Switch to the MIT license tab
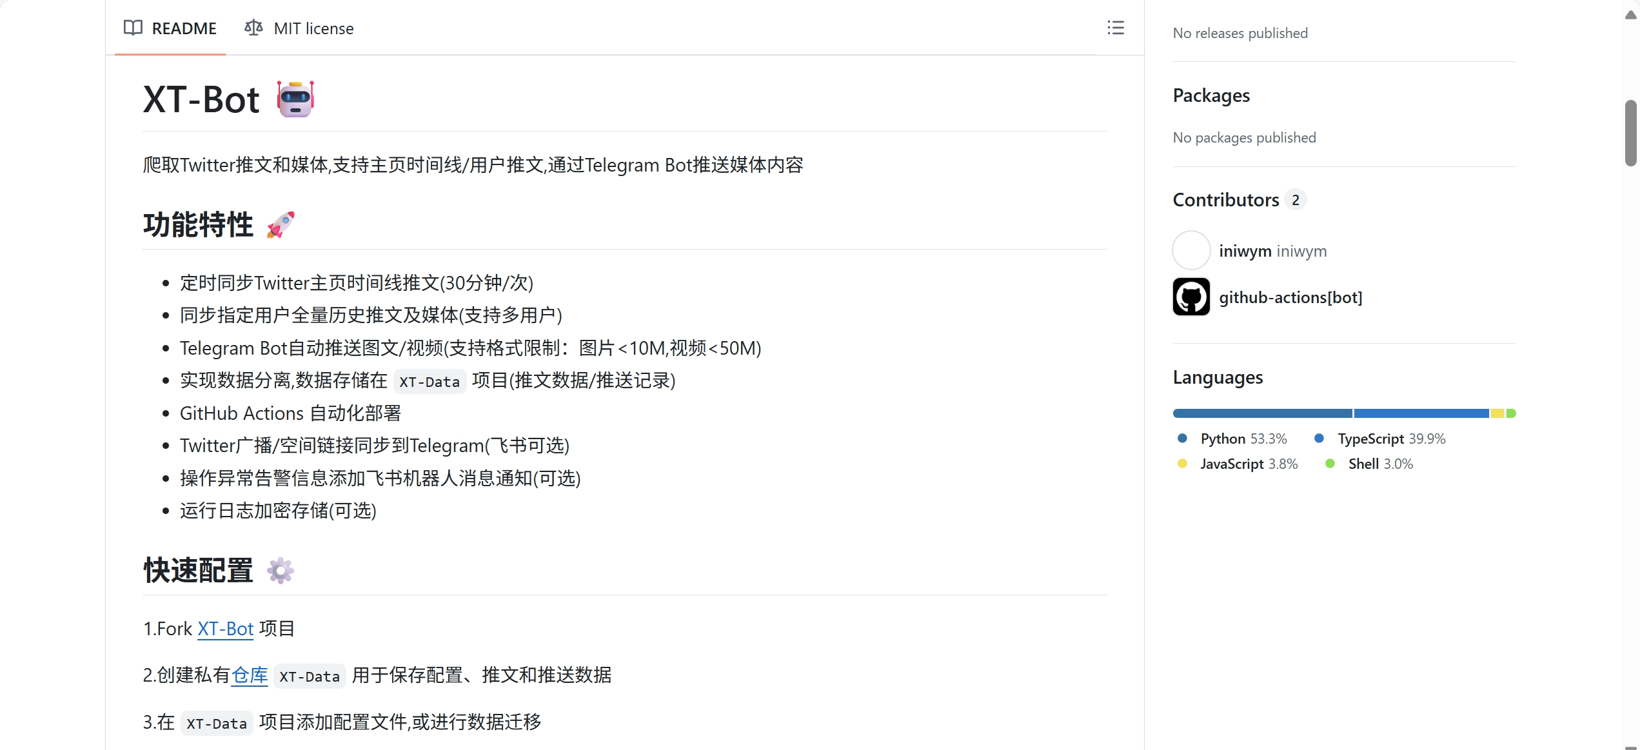 click(299, 28)
